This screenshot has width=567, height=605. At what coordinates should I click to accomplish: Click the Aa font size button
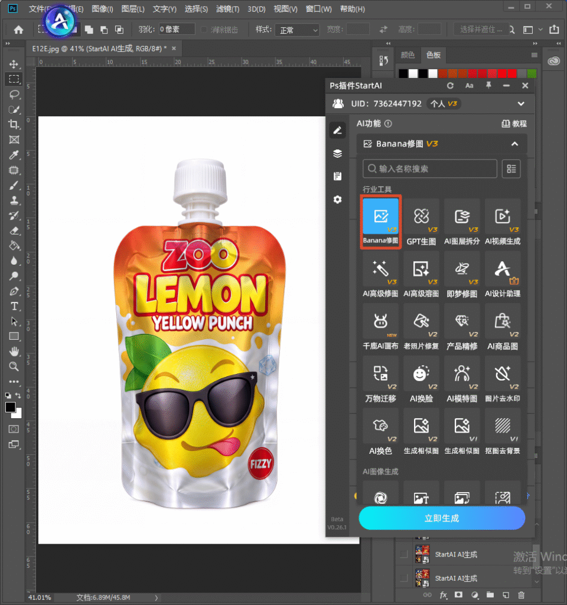[469, 86]
